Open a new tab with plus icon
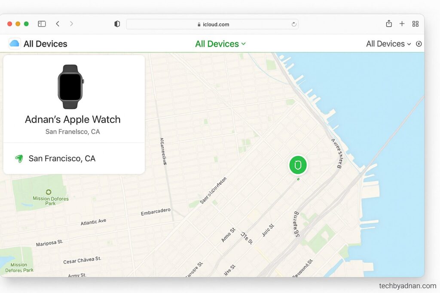This screenshot has height=293, width=440. [x=402, y=24]
